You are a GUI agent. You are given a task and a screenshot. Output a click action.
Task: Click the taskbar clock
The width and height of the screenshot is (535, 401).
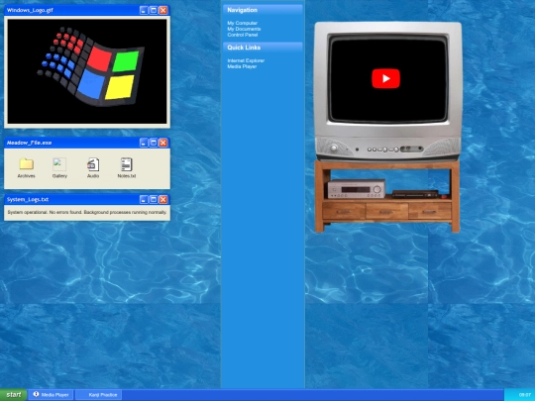coord(525,395)
